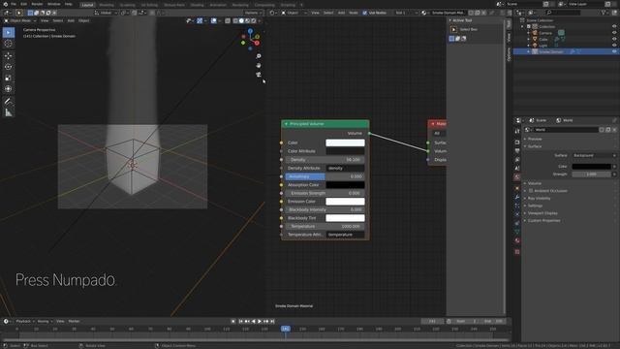620x349 pixels.
Task: Open the File menu
Action: [14, 4]
